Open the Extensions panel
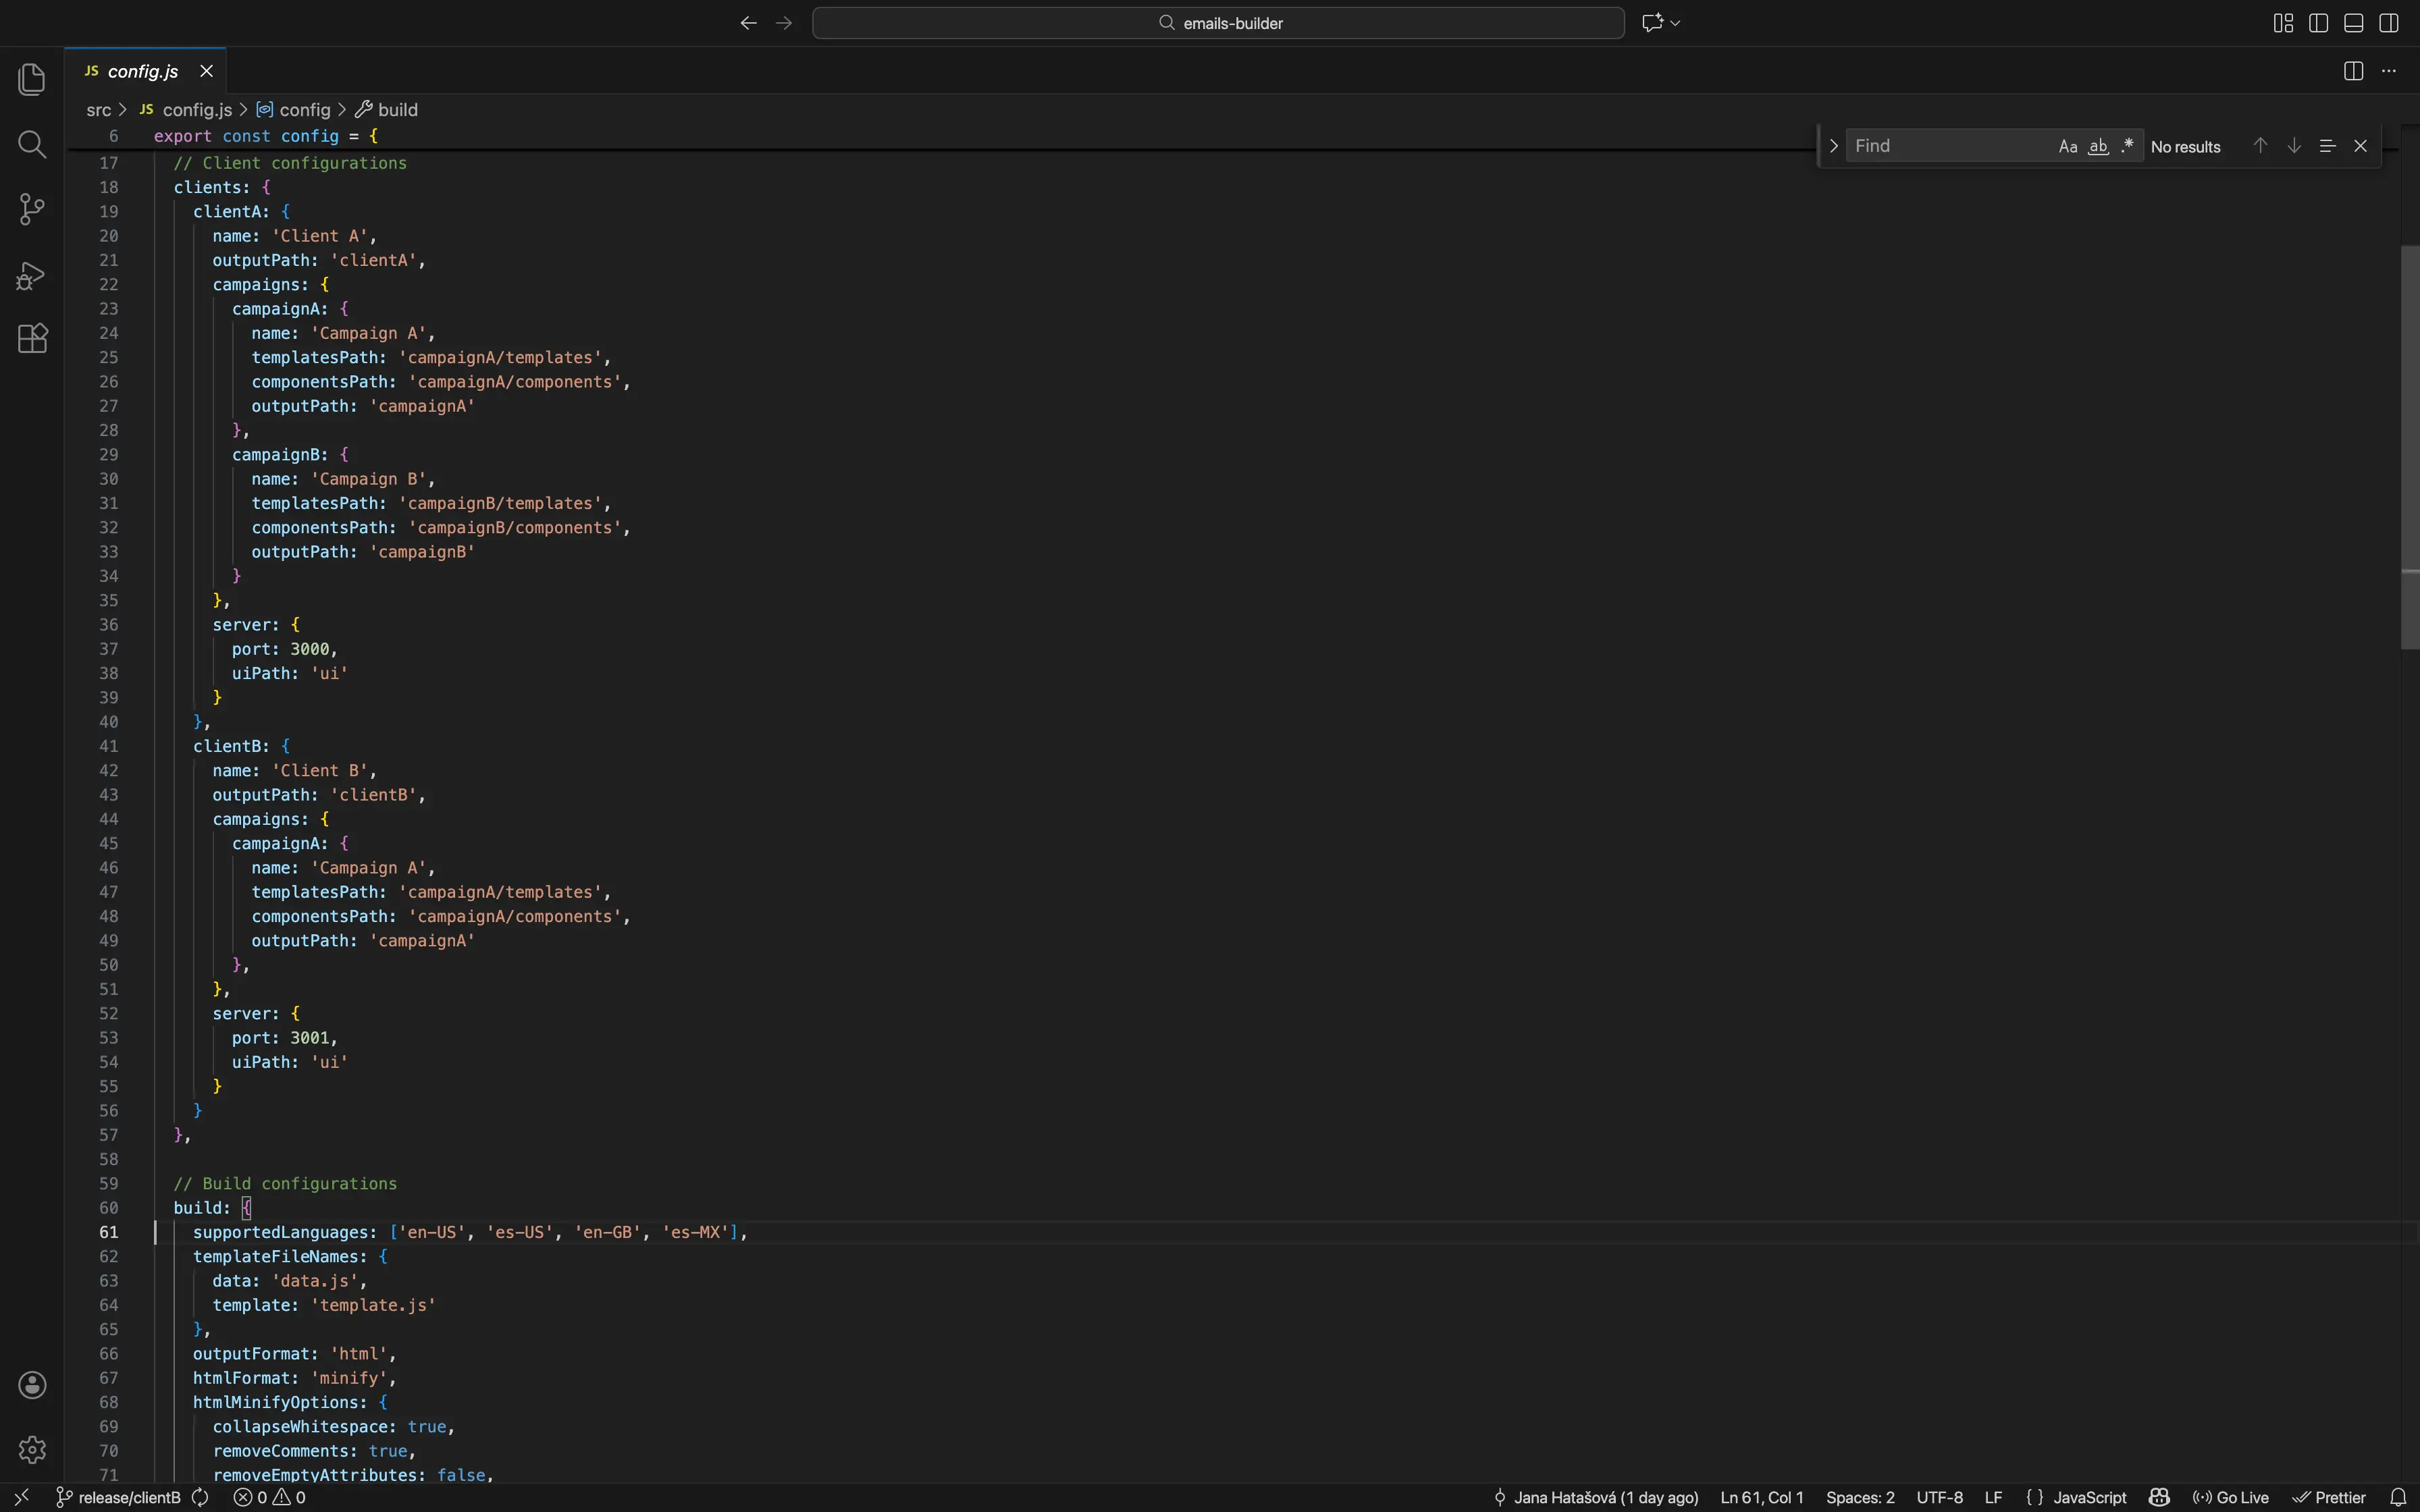This screenshot has width=2420, height=1512. pyautogui.click(x=33, y=338)
